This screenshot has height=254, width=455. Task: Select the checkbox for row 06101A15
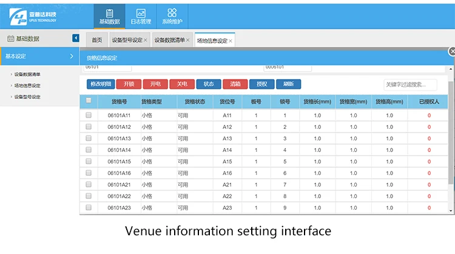point(89,161)
